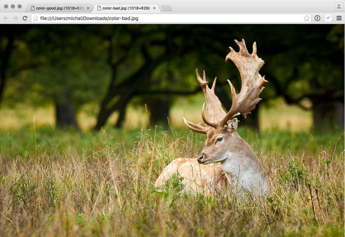Maximize the browser window

20,7
